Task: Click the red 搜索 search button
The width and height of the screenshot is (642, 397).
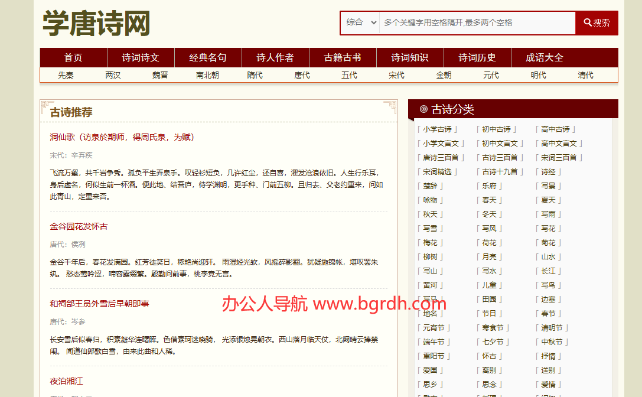Action: click(x=597, y=23)
